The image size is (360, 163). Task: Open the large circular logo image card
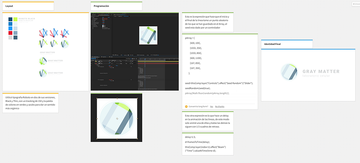click(x=116, y=117)
